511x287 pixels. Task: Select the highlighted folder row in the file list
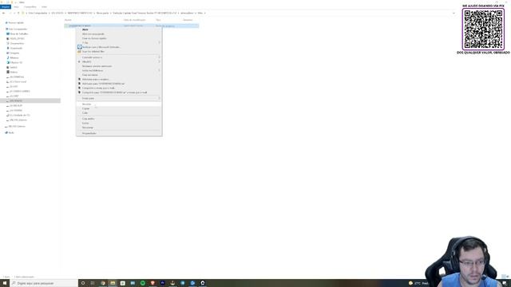point(131,26)
